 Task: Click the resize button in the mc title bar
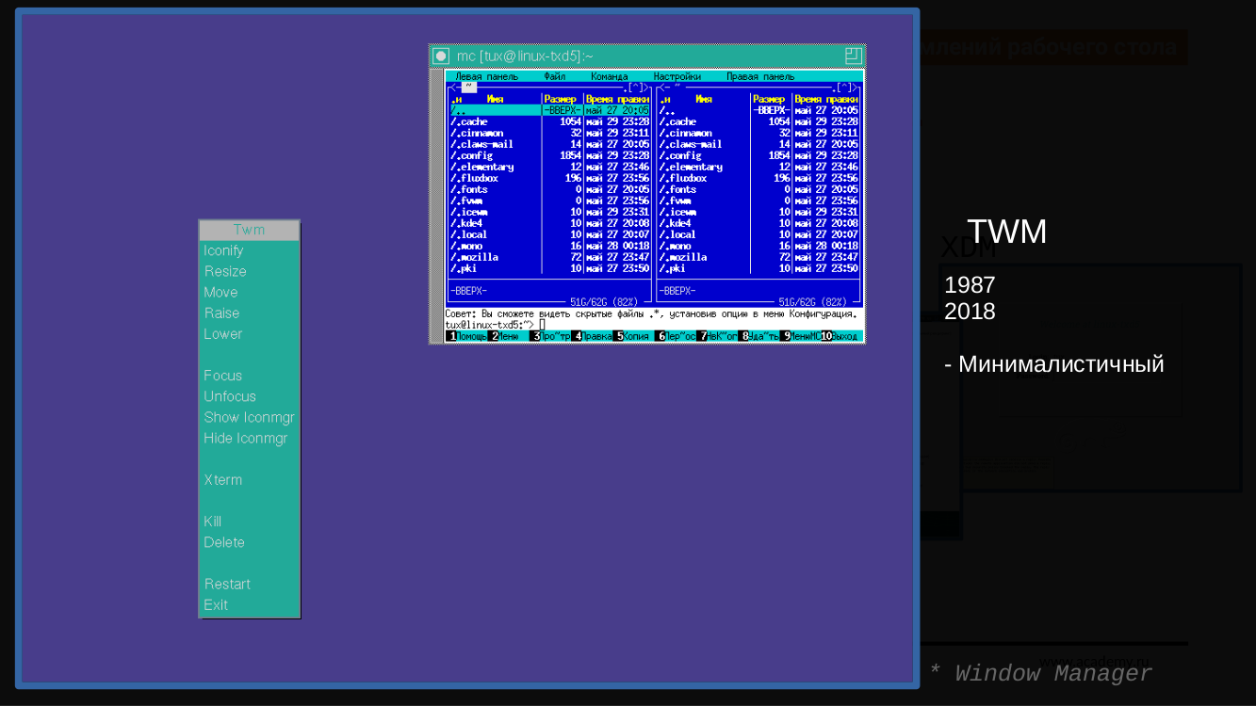[x=853, y=56]
